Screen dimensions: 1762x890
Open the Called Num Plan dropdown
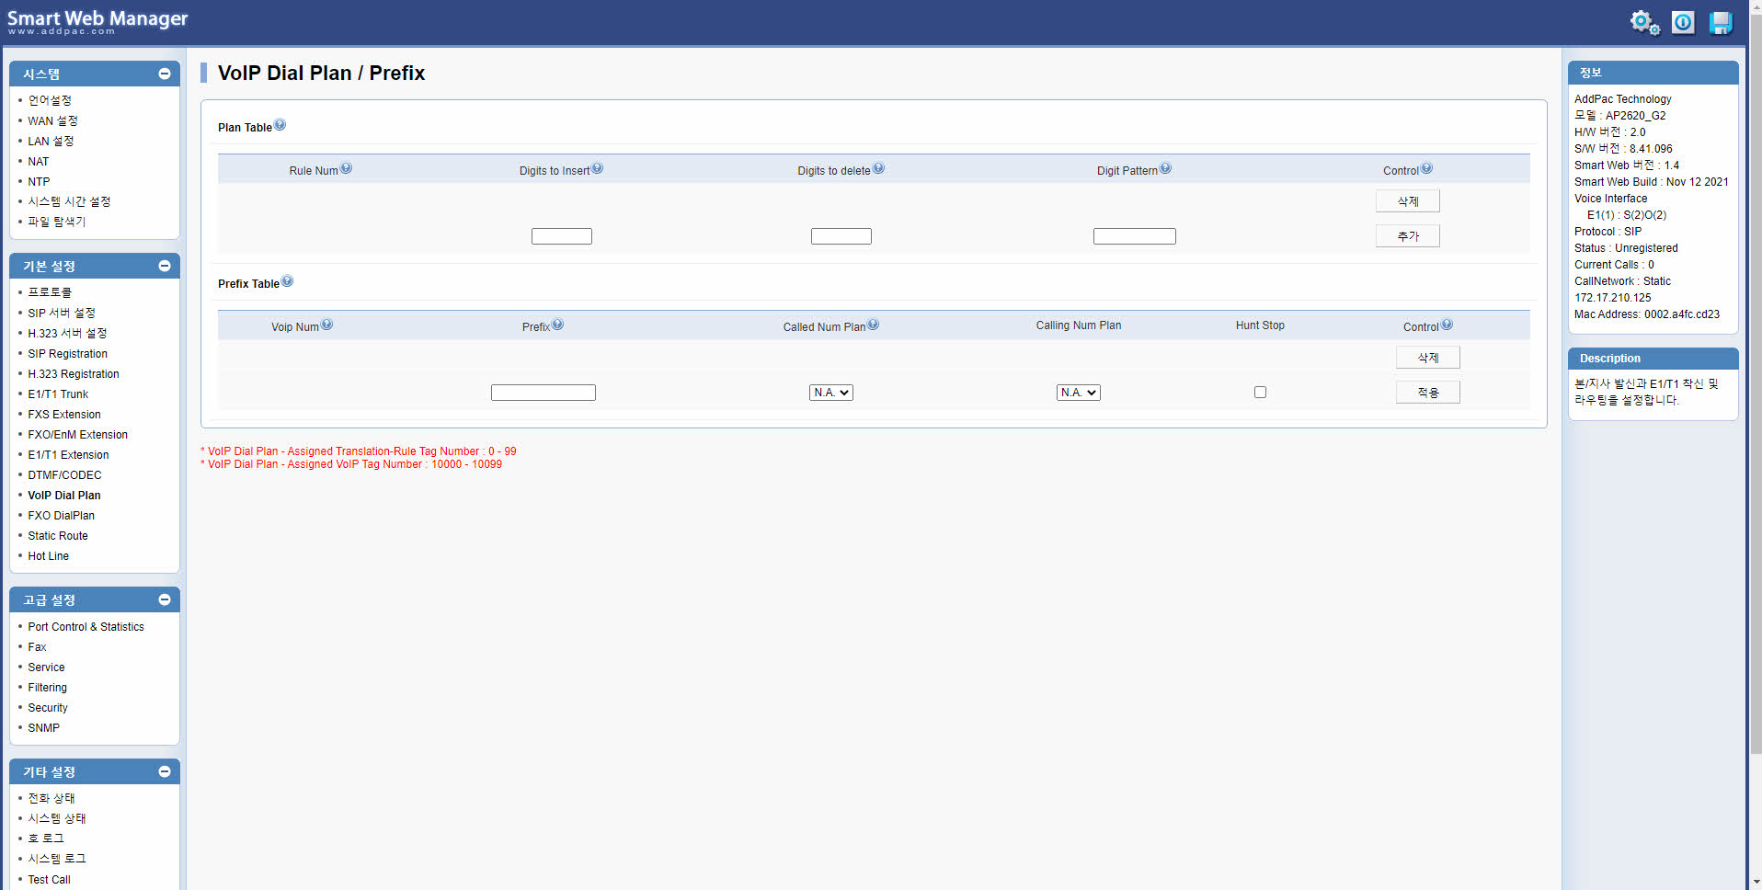coord(830,393)
